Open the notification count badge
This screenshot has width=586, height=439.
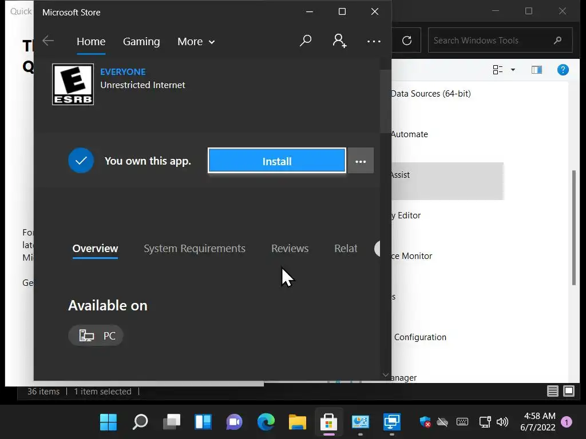(x=567, y=422)
